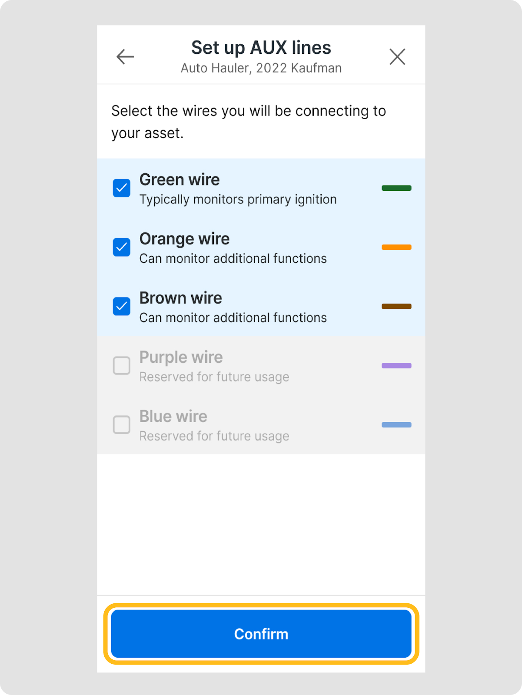Click the blue wire color indicator

tap(396, 425)
